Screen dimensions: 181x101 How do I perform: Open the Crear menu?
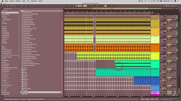click(24, 1)
